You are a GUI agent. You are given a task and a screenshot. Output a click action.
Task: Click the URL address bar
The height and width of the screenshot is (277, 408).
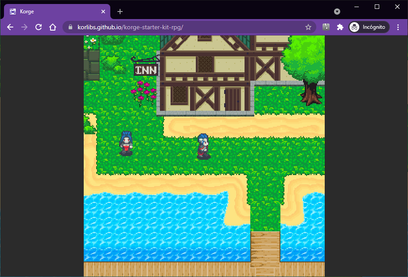coord(189,27)
